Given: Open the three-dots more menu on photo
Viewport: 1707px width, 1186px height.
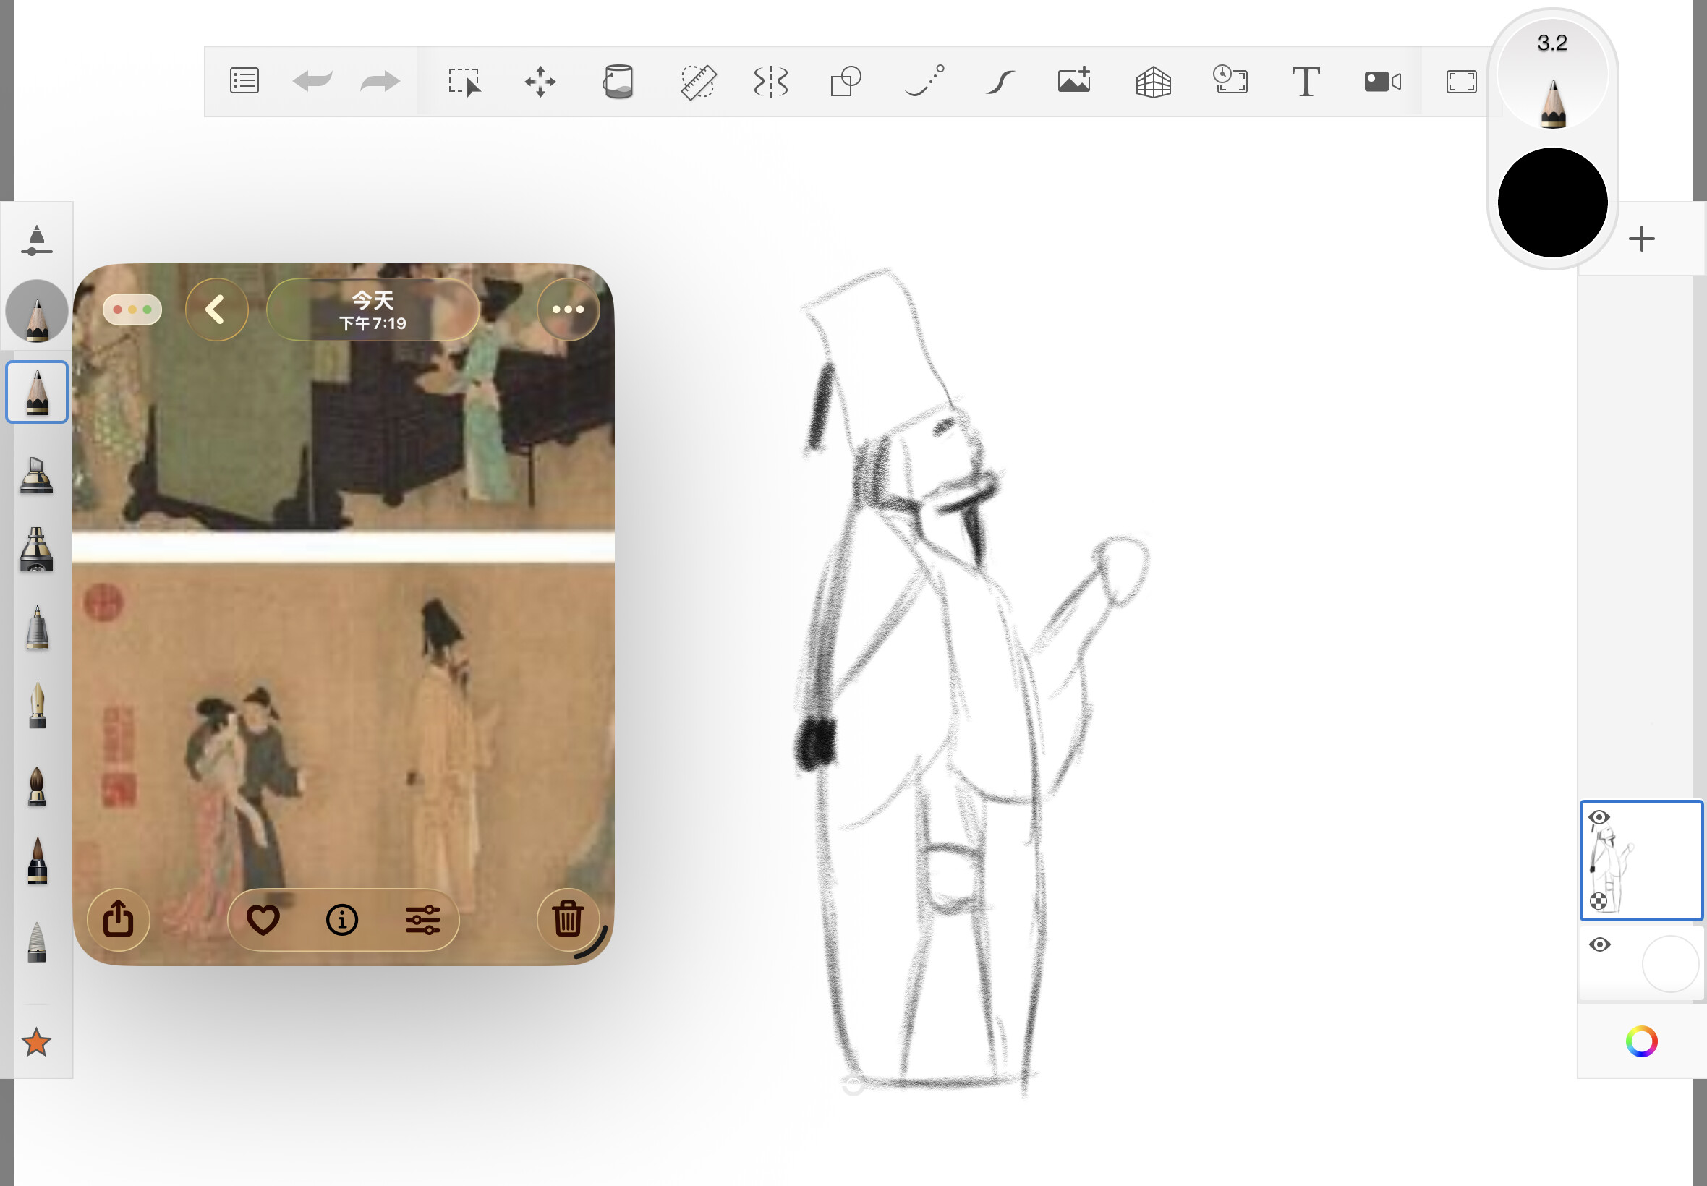Looking at the screenshot, I should tap(568, 309).
